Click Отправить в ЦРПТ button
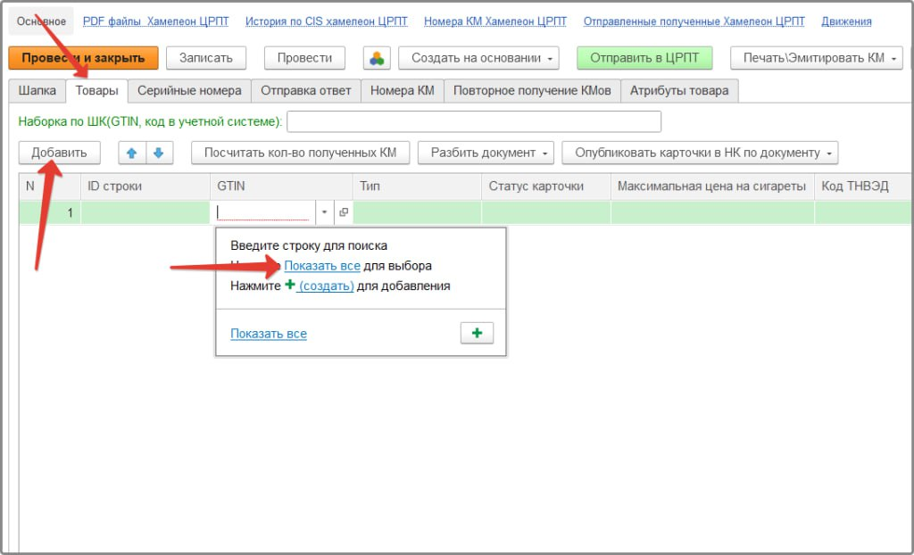914x555 pixels. pos(644,58)
